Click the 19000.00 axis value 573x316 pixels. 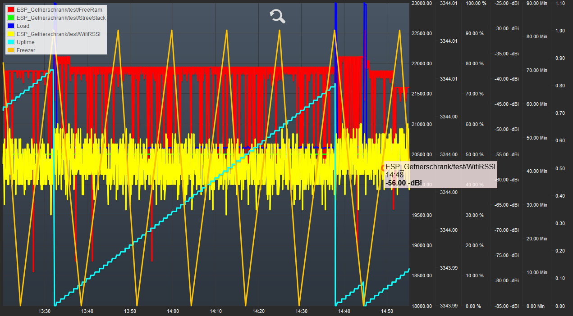coord(422,245)
